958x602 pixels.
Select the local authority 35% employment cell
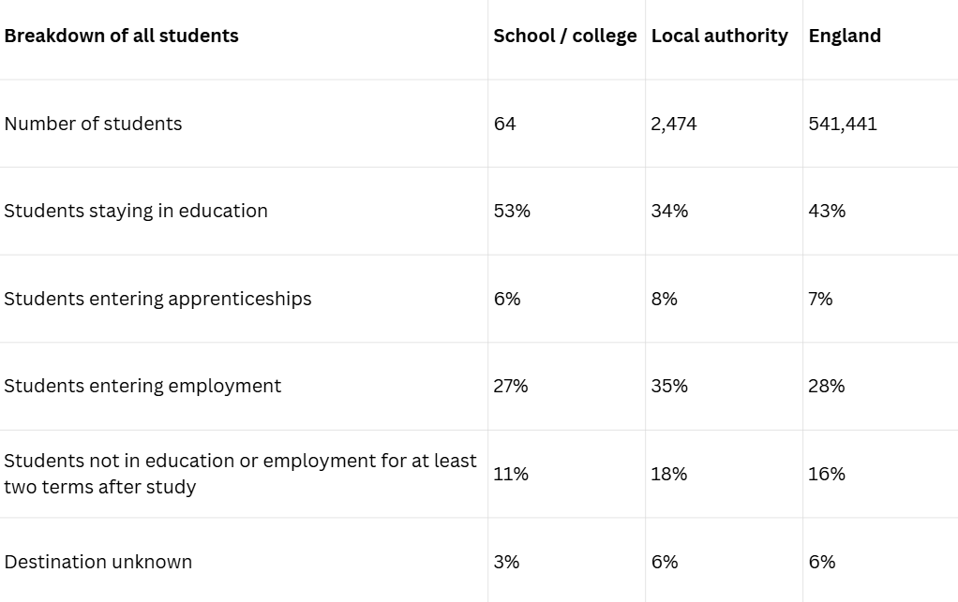[x=669, y=386]
